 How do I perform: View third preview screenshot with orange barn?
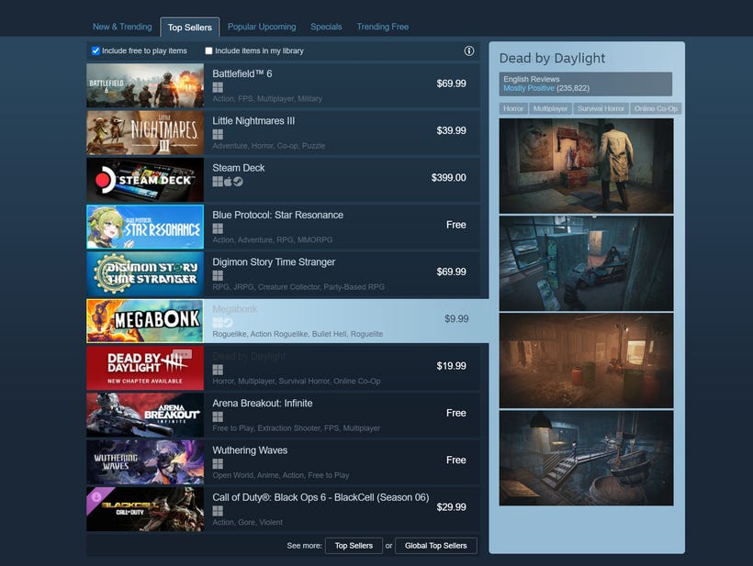click(587, 361)
